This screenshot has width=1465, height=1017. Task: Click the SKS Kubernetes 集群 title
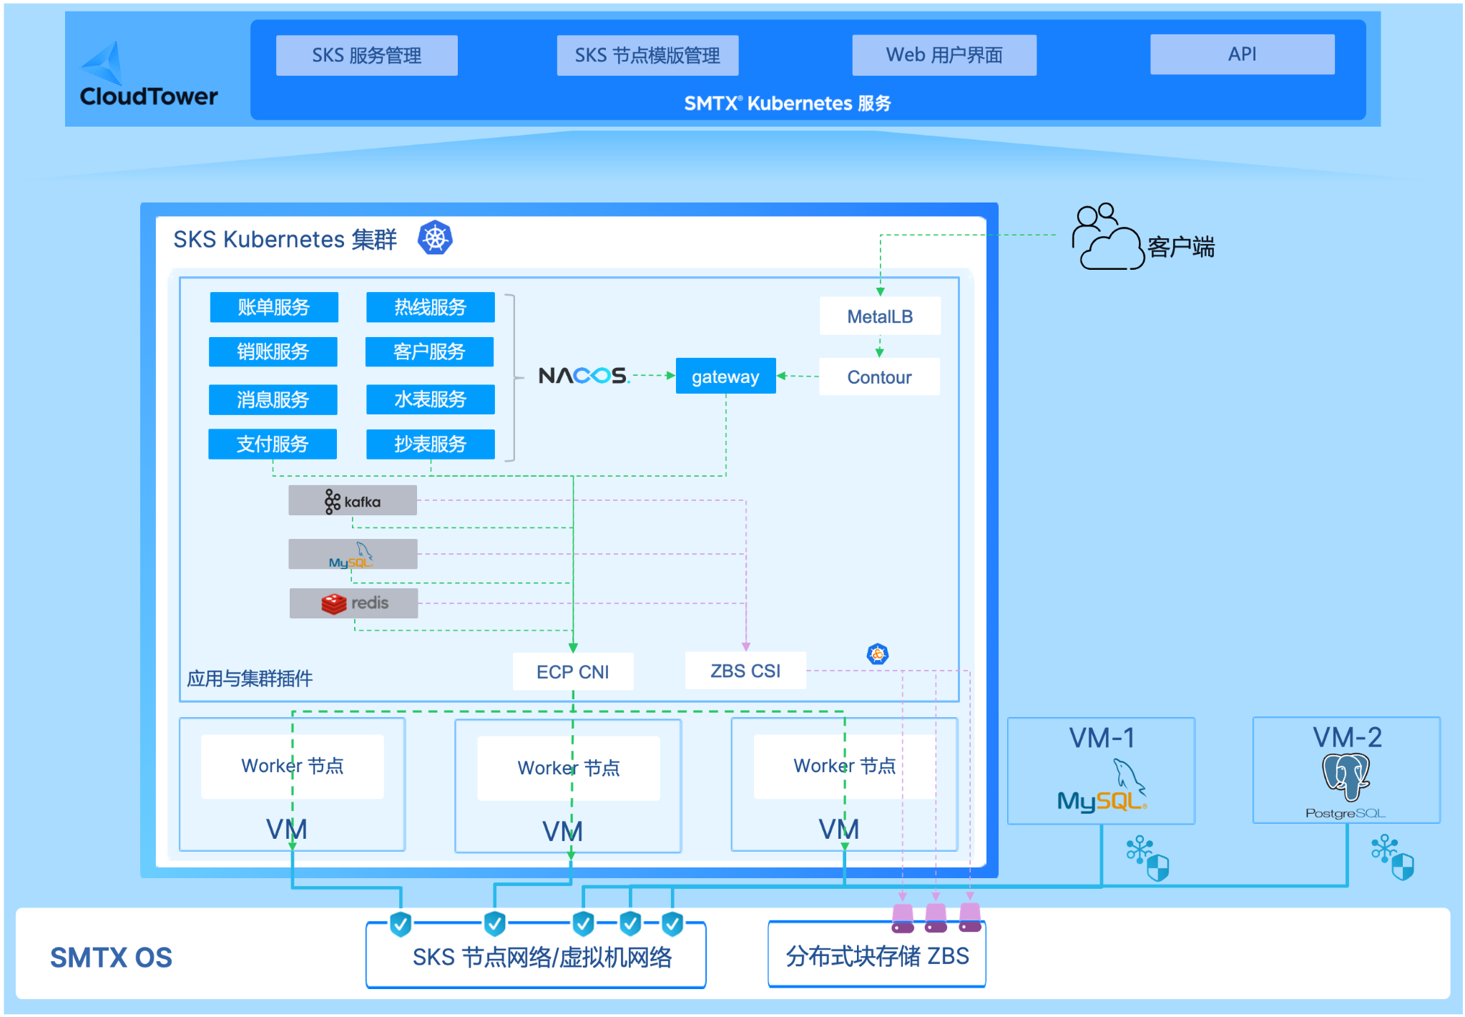point(285,239)
